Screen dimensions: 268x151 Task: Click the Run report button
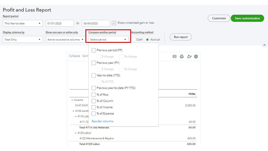[181, 37]
